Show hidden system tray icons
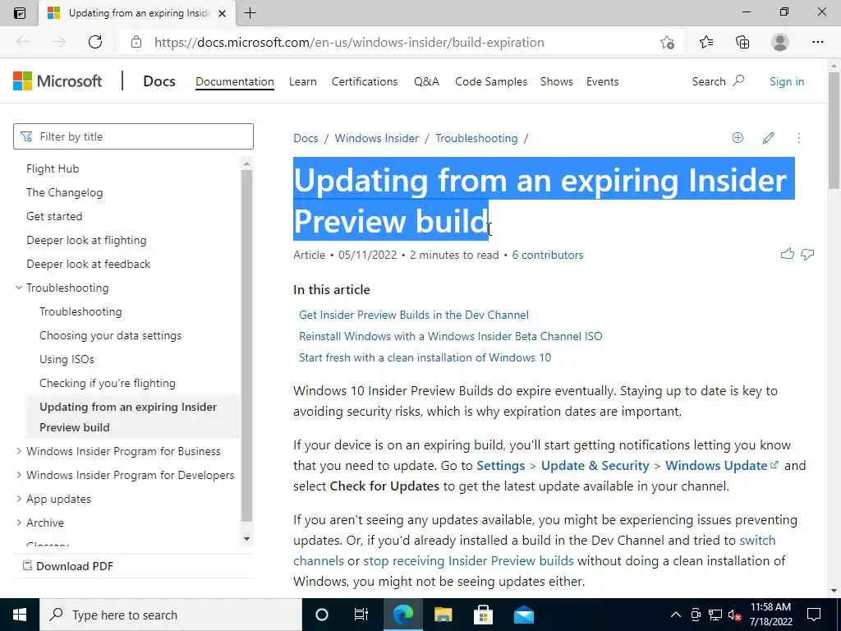The height and width of the screenshot is (631, 841). [x=676, y=615]
